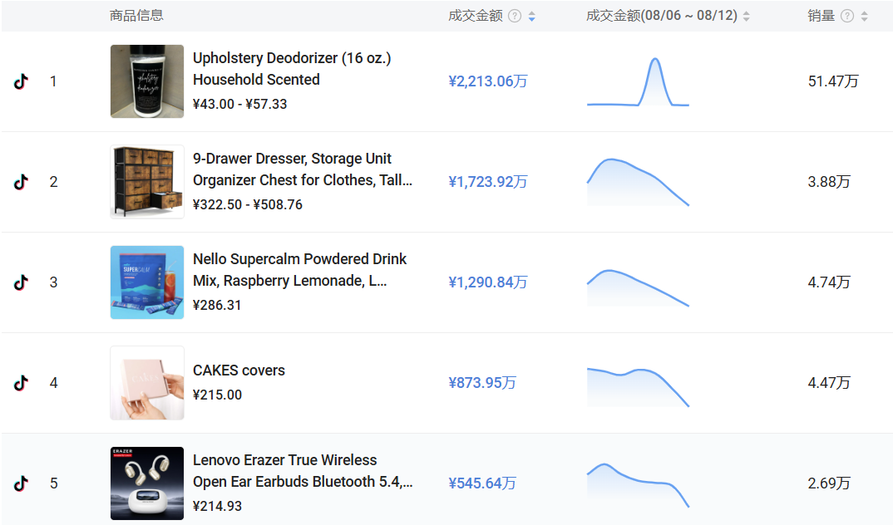Click the TikTok icon for rank 1
Viewport: 893px width, 525px height.
(21, 81)
